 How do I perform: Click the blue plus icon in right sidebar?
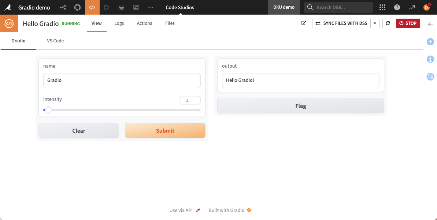coord(430,42)
